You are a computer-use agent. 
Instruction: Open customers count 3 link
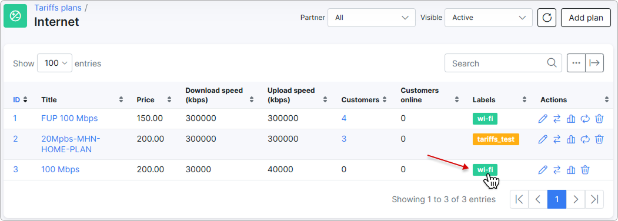[344, 139]
